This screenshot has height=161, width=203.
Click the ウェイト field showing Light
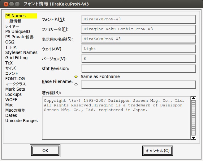point(139,49)
